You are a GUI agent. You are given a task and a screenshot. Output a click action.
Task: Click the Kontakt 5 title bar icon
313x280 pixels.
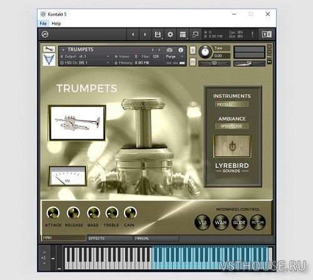pos(43,14)
